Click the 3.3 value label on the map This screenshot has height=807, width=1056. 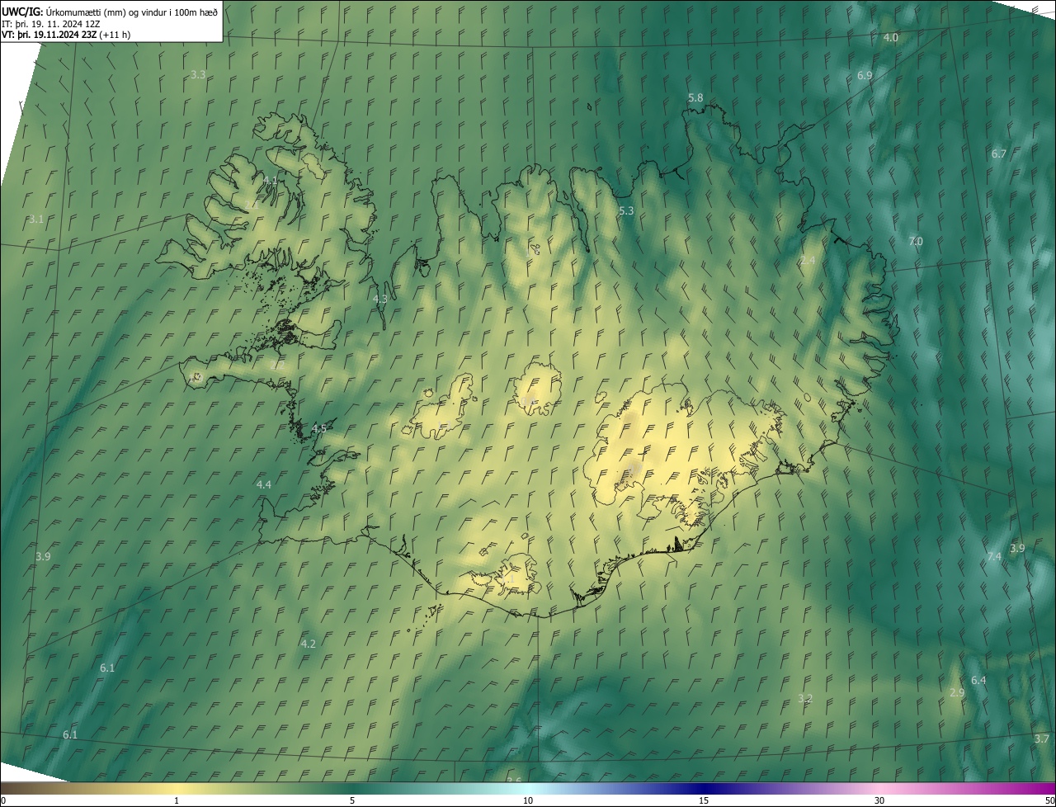point(198,74)
